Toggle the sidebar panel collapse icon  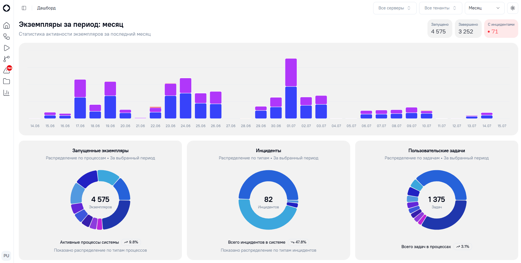[24, 8]
